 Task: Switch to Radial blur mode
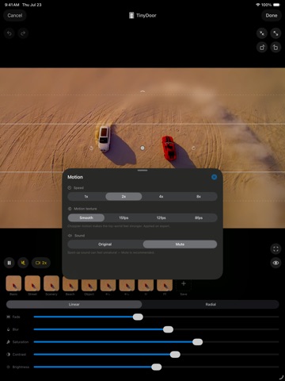211,304
